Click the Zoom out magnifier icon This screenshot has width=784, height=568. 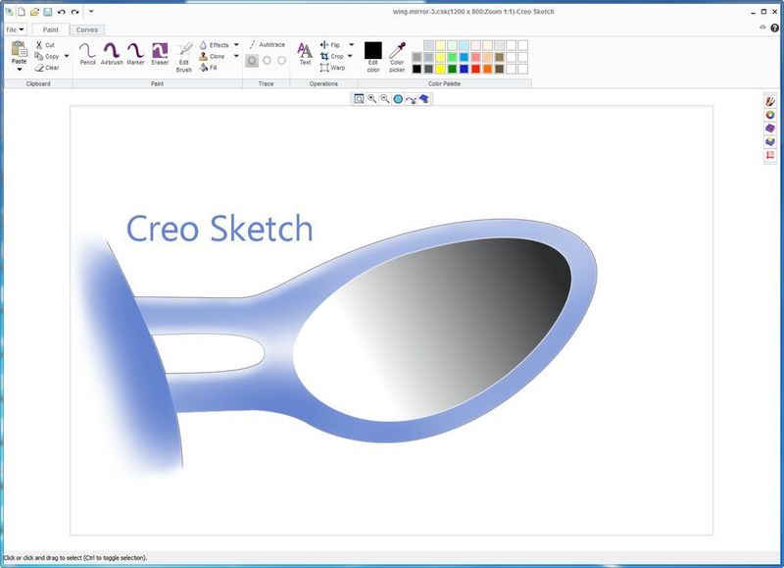pyautogui.click(x=384, y=98)
